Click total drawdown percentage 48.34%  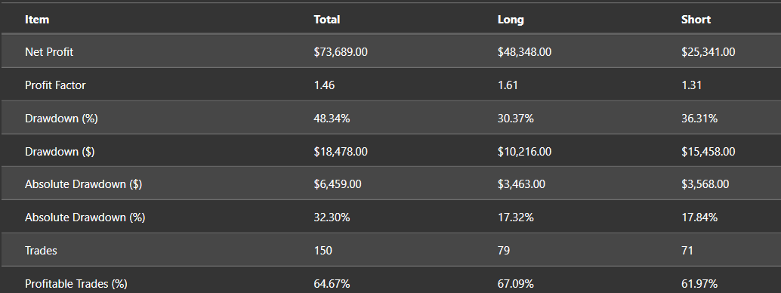coord(332,119)
